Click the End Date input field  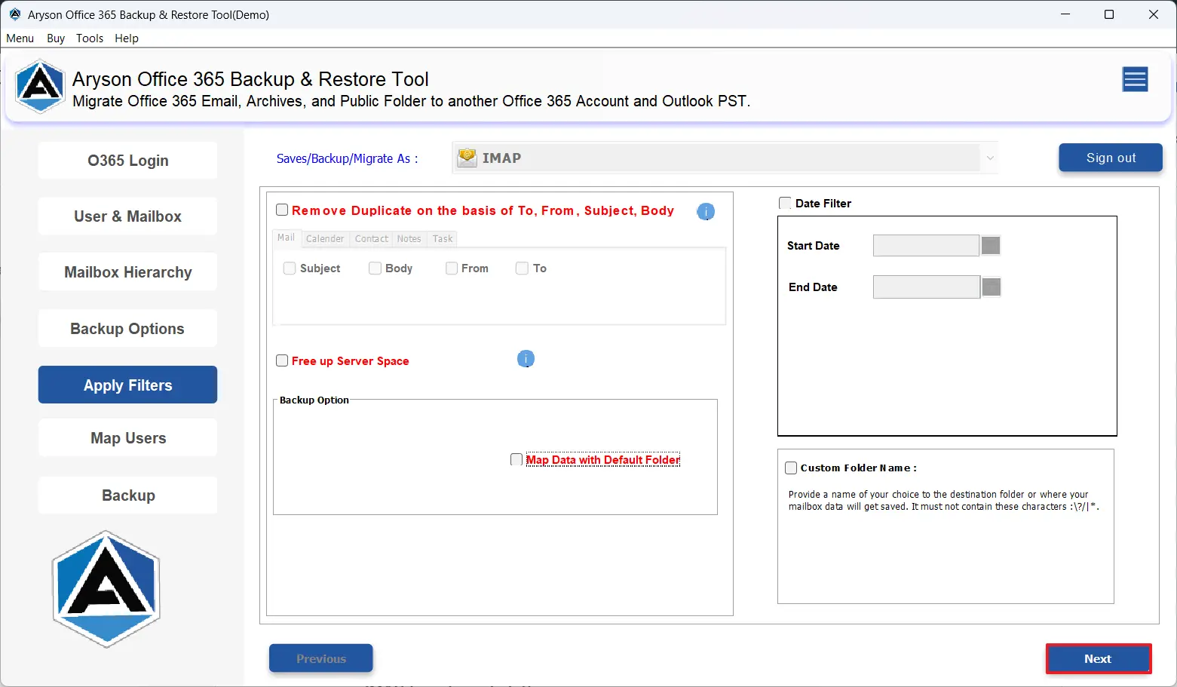click(x=927, y=287)
